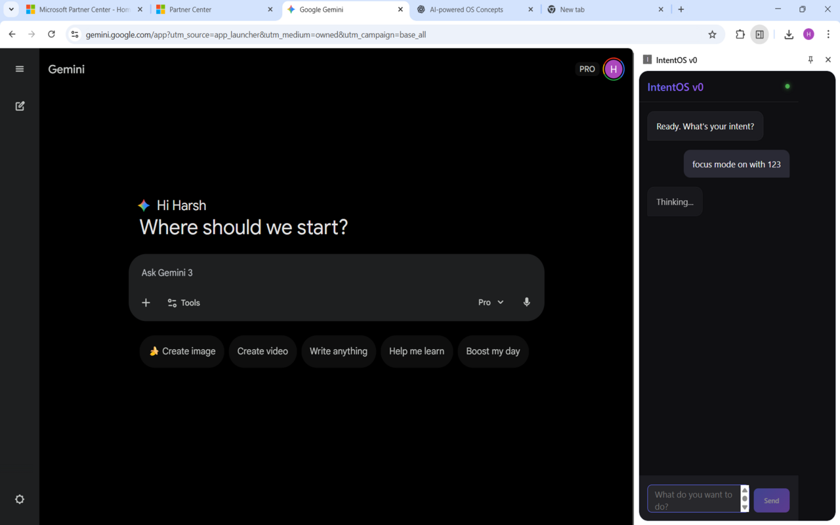The width and height of the screenshot is (840, 525).
Task: Toggle the browser side panel button
Action: click(759, 34)
